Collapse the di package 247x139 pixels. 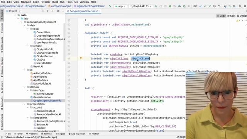tap(25, 70)
